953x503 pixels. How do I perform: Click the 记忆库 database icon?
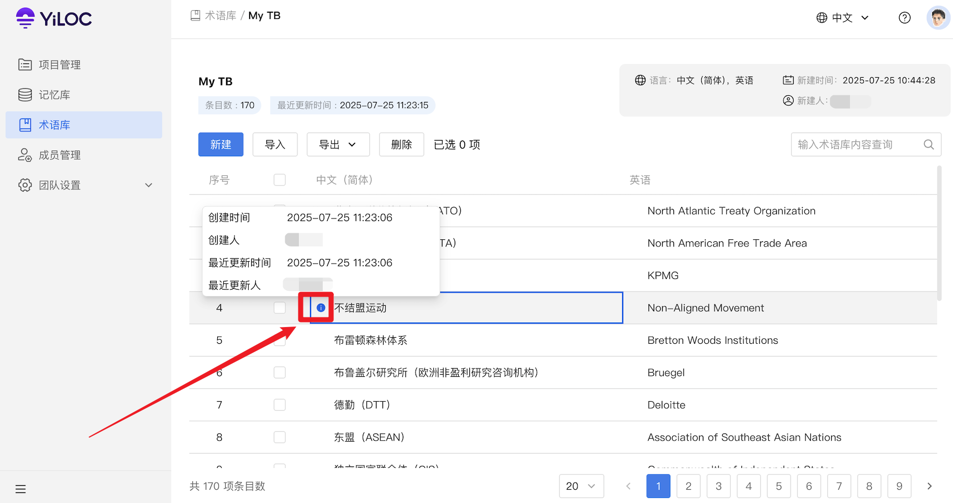[x=25, y=95]
